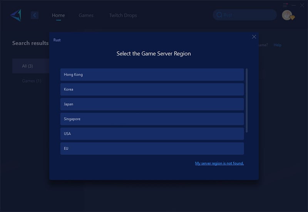This screenshot has width=308, height=212.
Task: Select the Singapore server region
Action: pos(152,119)
